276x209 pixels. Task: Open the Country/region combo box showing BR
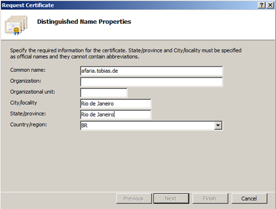pyautogui.click(x=151, y=126)
